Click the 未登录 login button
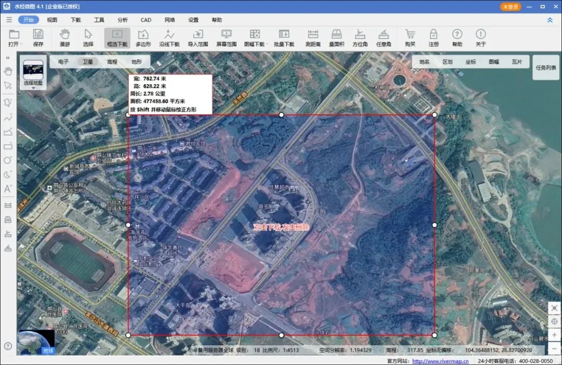Image resolution: width=562 pixels, height=365 pixels. coord(510,6)
